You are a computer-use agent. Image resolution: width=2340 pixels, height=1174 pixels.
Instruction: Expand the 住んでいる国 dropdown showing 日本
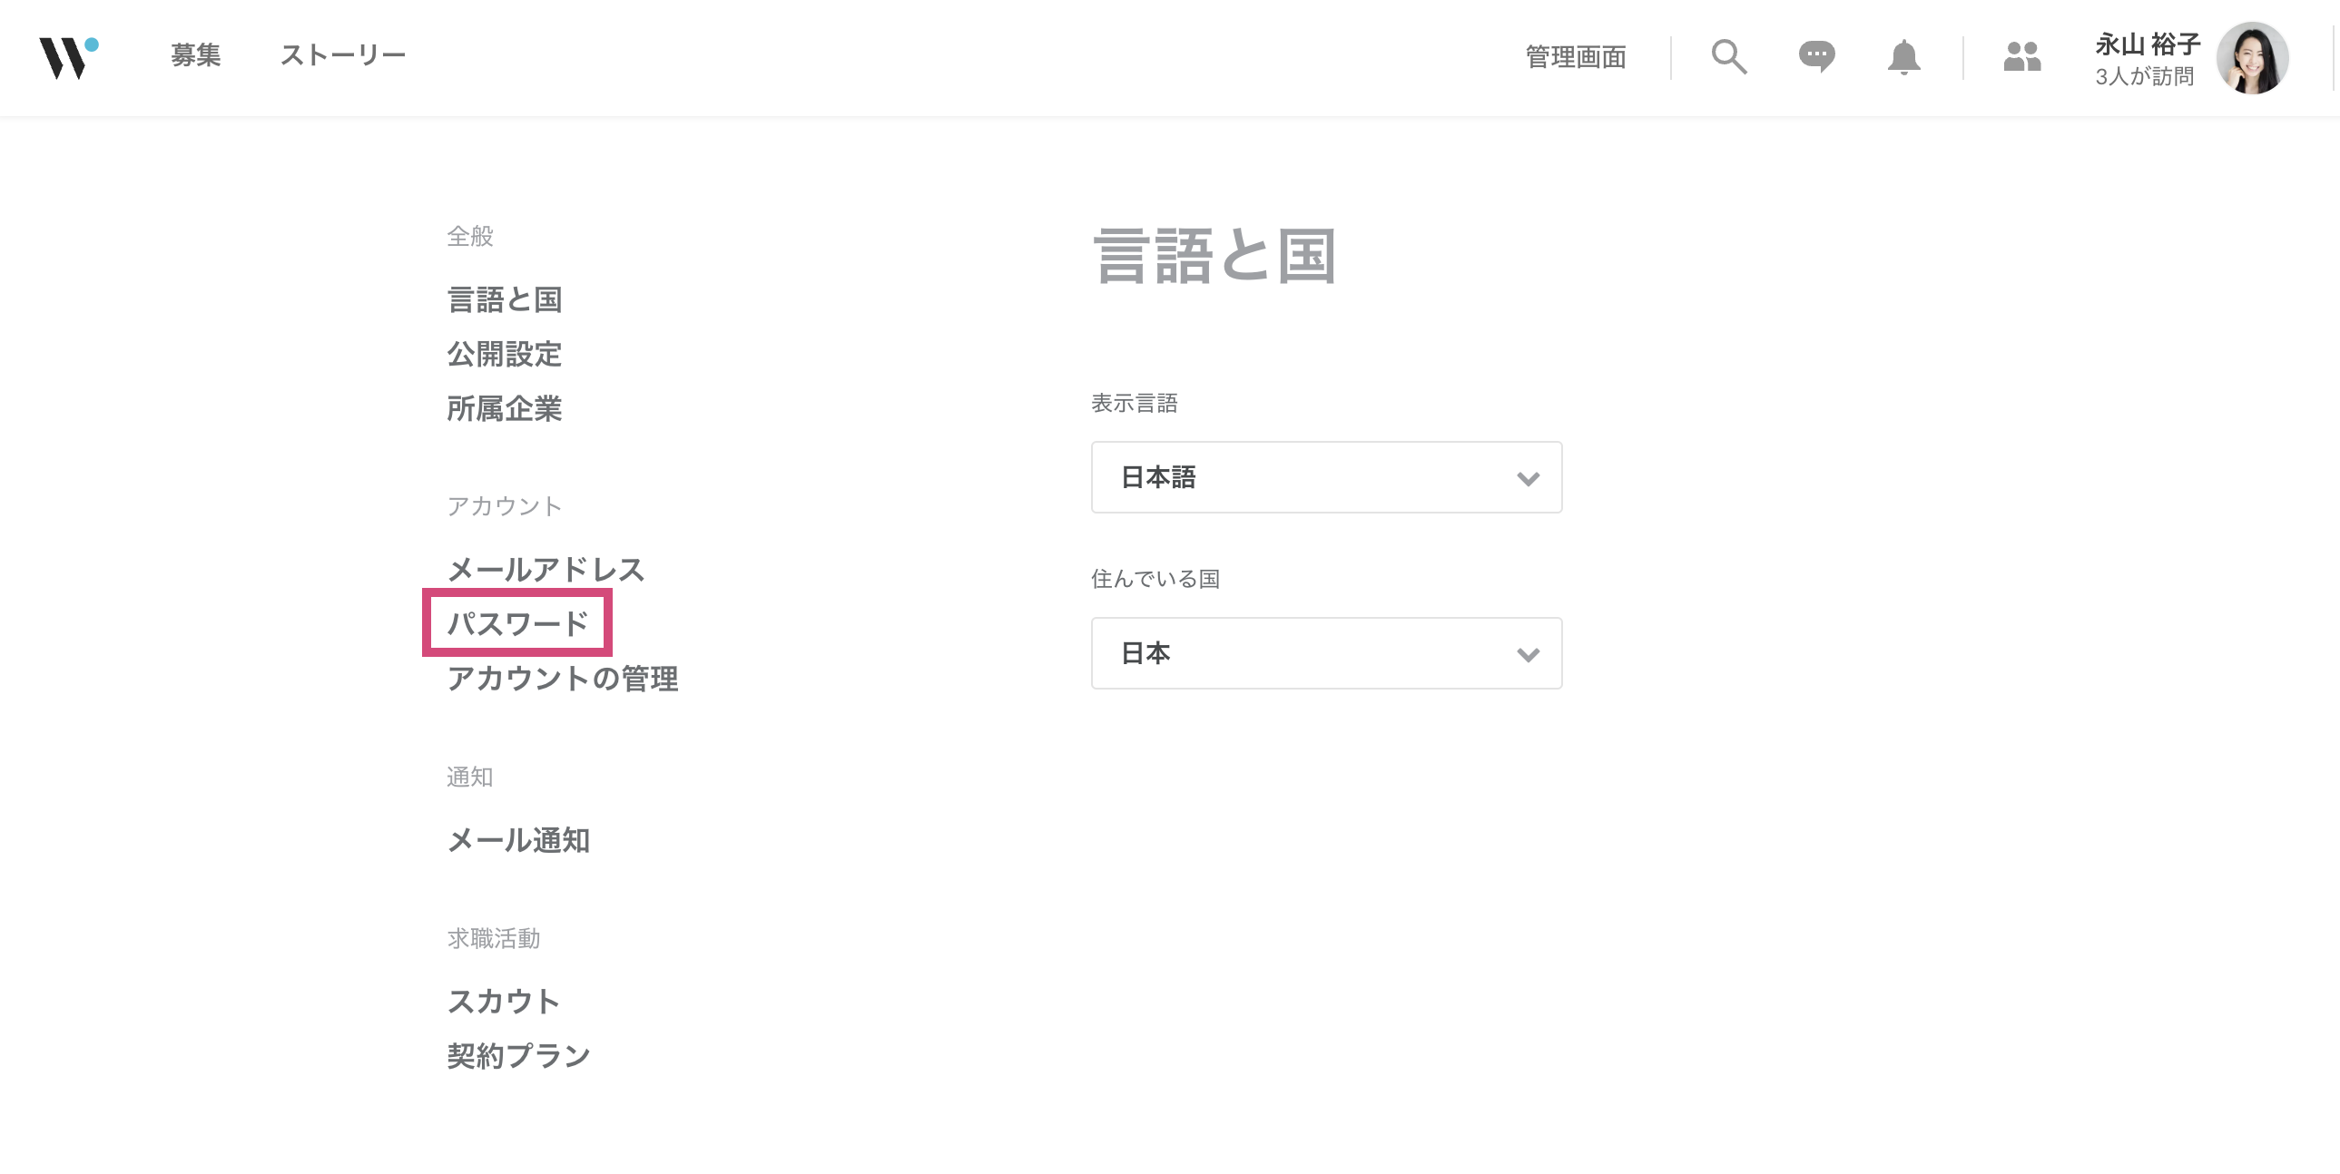tap(1326, 654)
